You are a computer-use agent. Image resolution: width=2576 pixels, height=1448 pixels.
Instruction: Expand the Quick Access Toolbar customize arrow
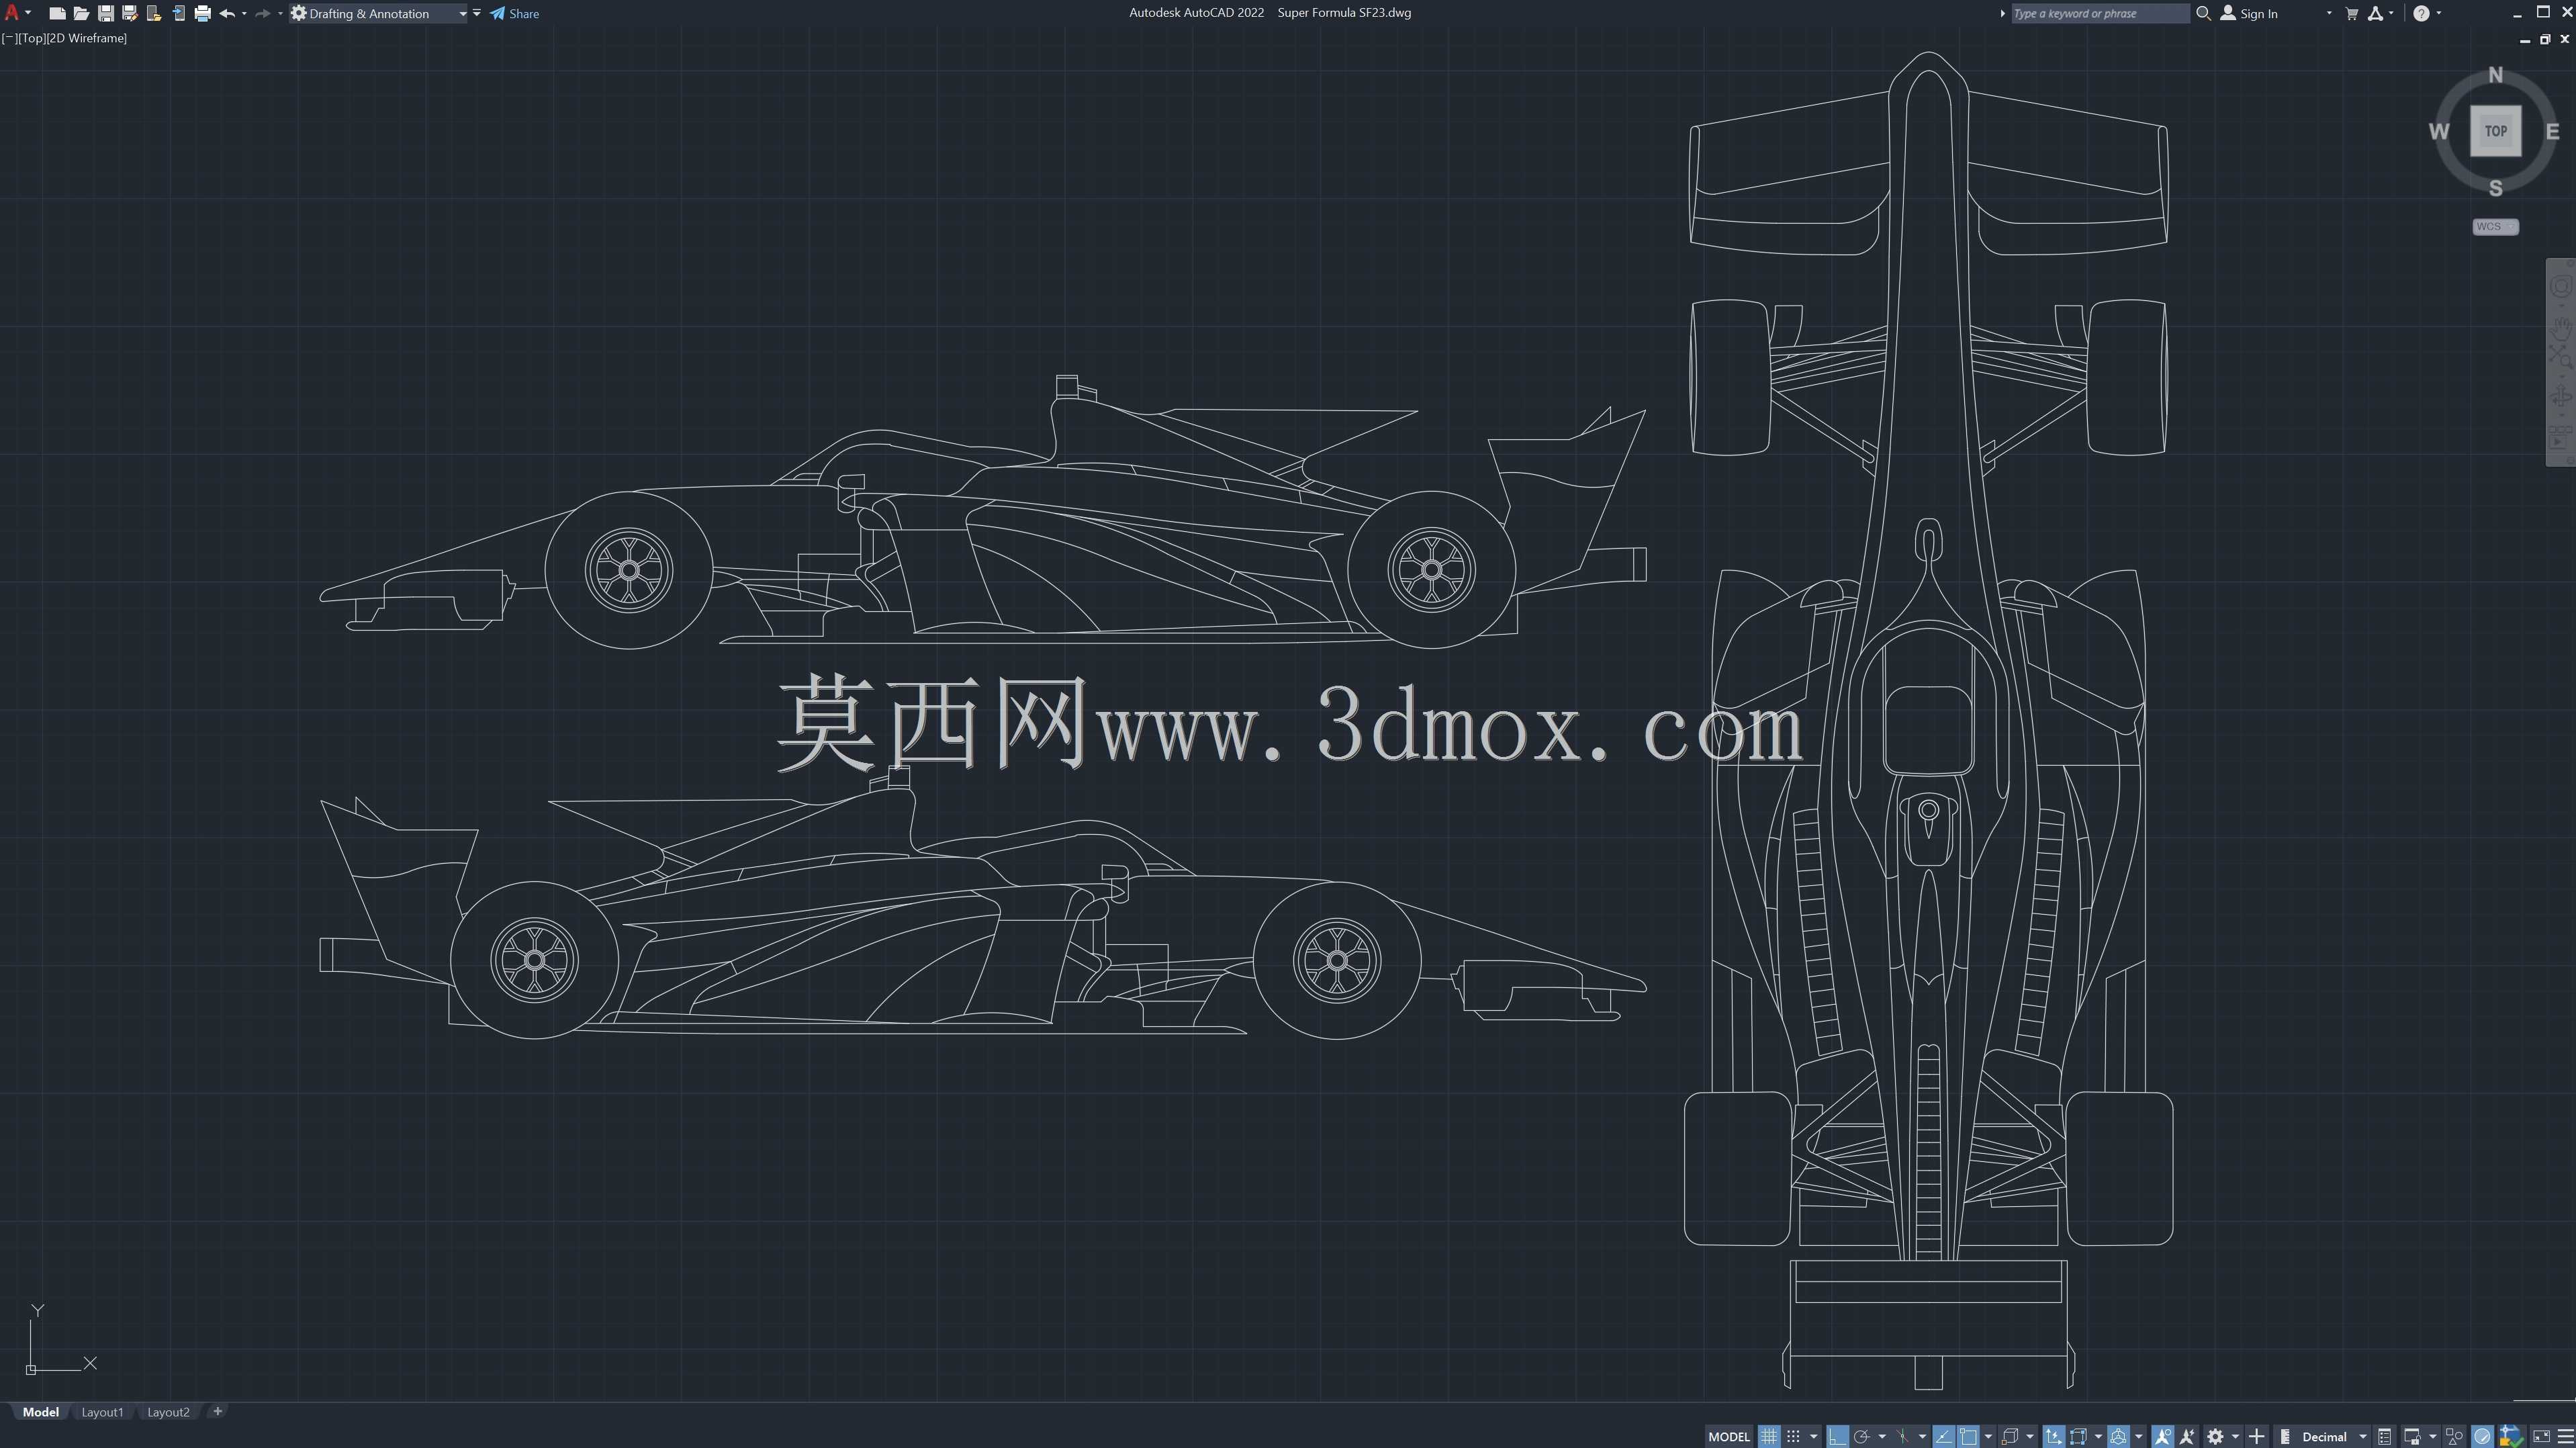click(477, 13)
